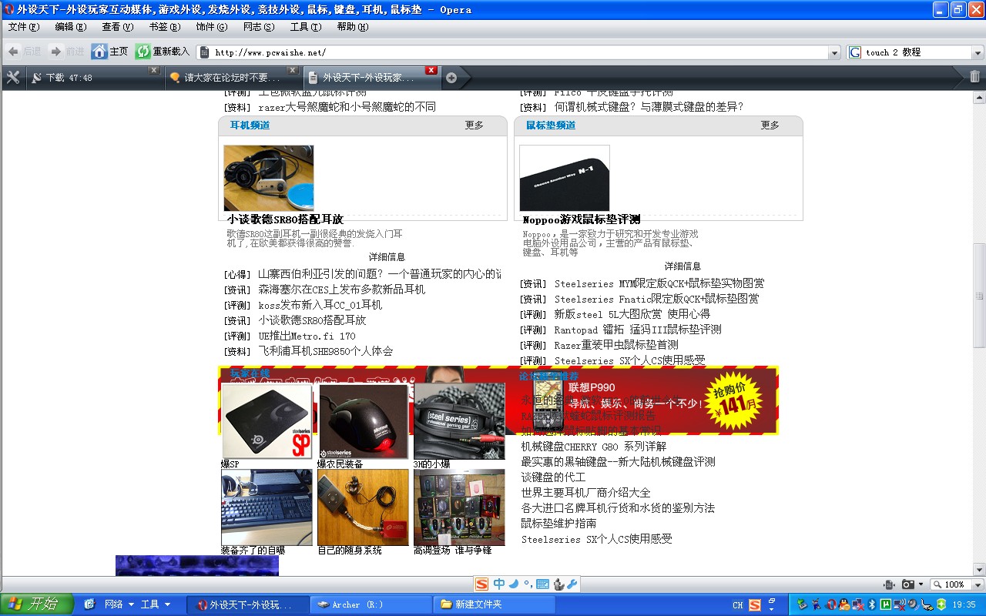Image resolution: width=986 pixels, height=616 pixels.
Task: Toggle images camera icon in status bar
Action: [908, 584]
